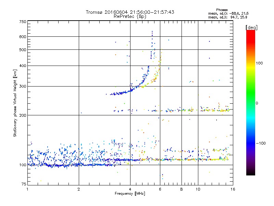274x206 pixels.
Task: Click the x-axis tick value '6'
Action: (x=160, y=189)
